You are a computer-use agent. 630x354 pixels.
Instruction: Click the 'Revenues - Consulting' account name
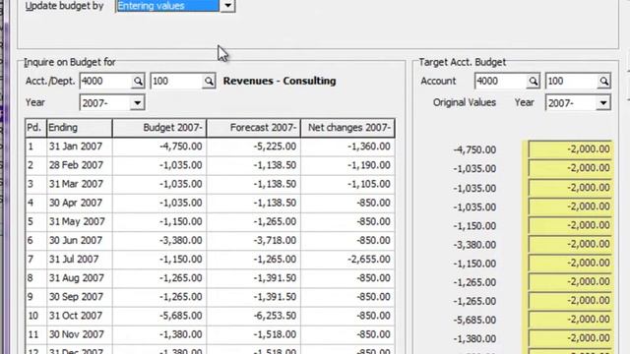tap(280, 81)
